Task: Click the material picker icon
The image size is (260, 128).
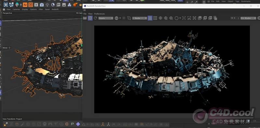Action: pos(194,18)
